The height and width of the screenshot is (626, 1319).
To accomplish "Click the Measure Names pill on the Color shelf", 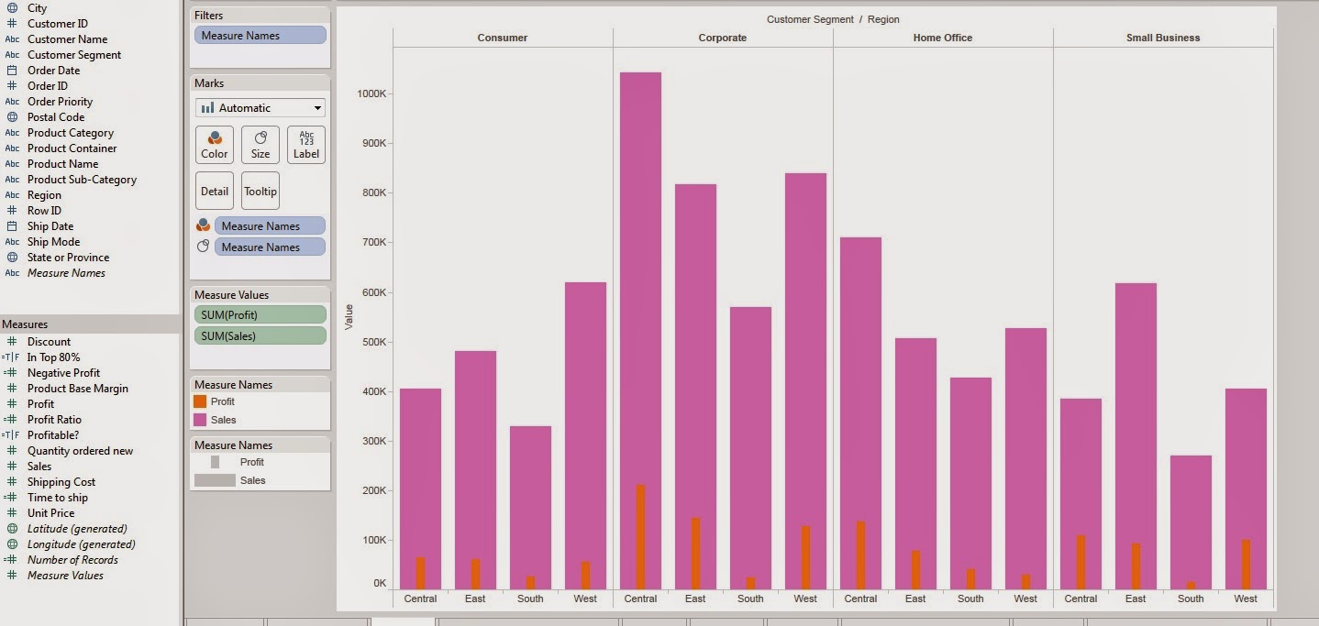I will coord(269,225).
